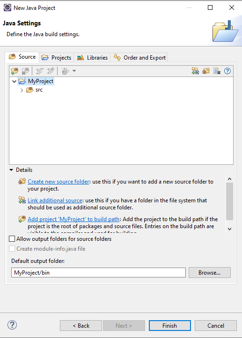This screenshot has width=242, height=338.
Task: Open the Order and Export tab
Action: pos(139,58)
